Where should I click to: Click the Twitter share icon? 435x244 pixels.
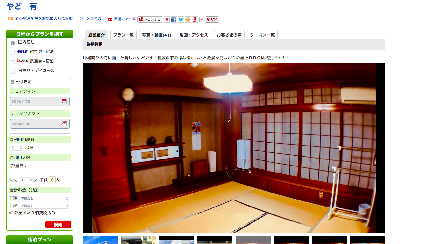tap(181, 19)
